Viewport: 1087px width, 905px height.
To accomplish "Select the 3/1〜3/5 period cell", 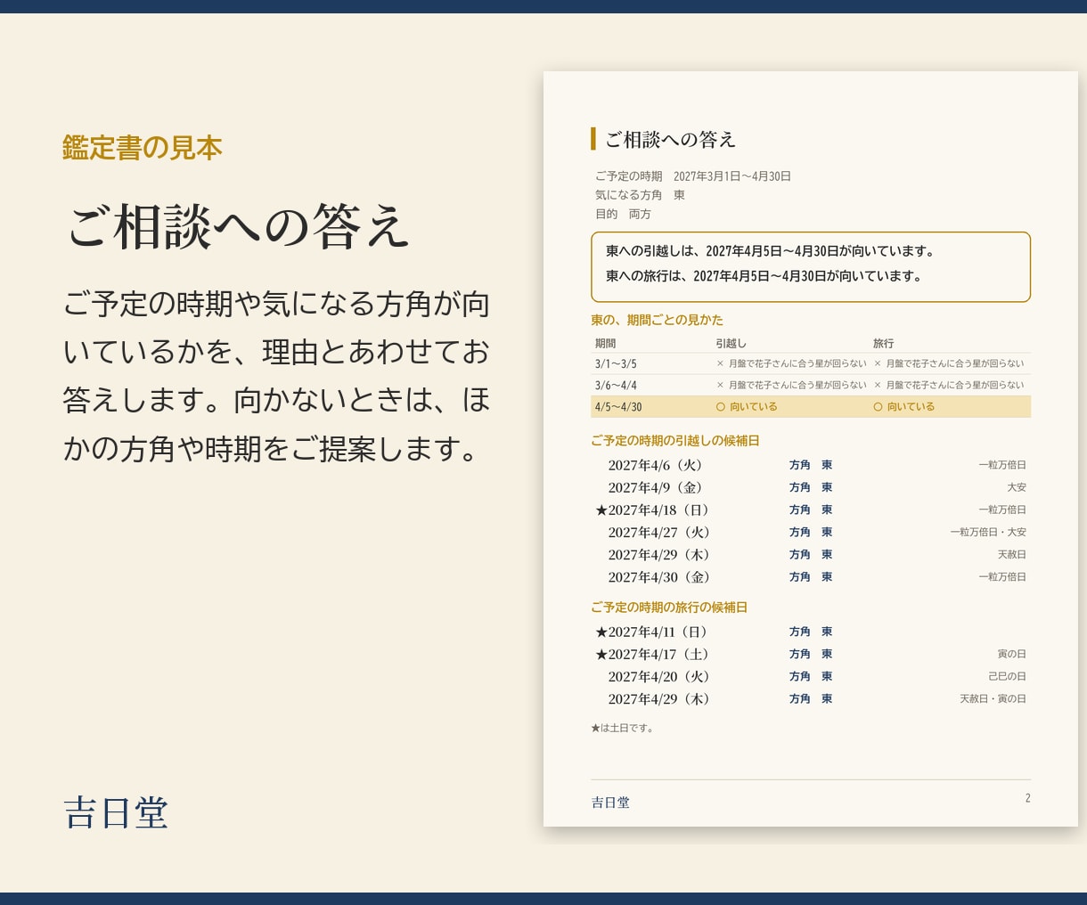I will (616, 363).
